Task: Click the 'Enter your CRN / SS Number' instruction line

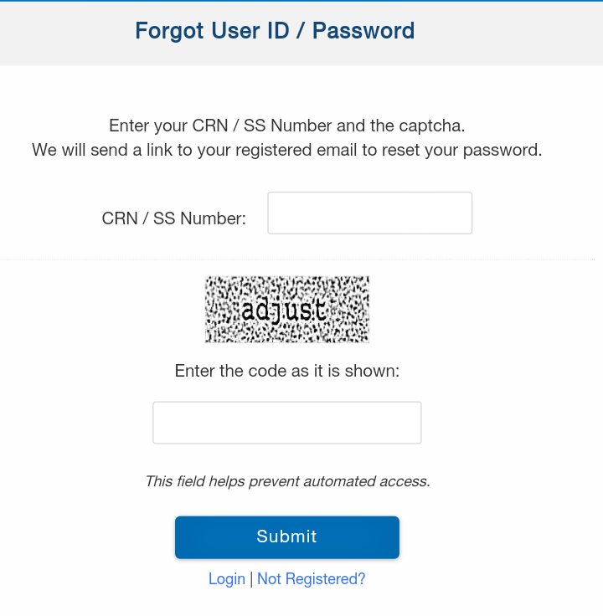Action: coord(287,126)
